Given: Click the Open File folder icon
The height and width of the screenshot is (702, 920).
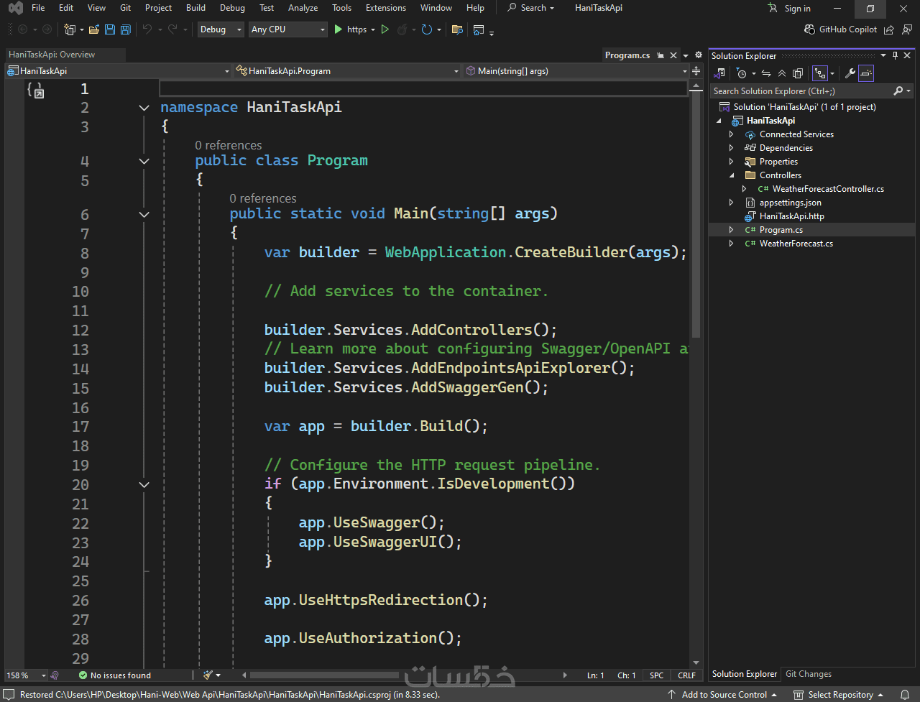Looking at the screenshot, I should [x=93, y=29].
